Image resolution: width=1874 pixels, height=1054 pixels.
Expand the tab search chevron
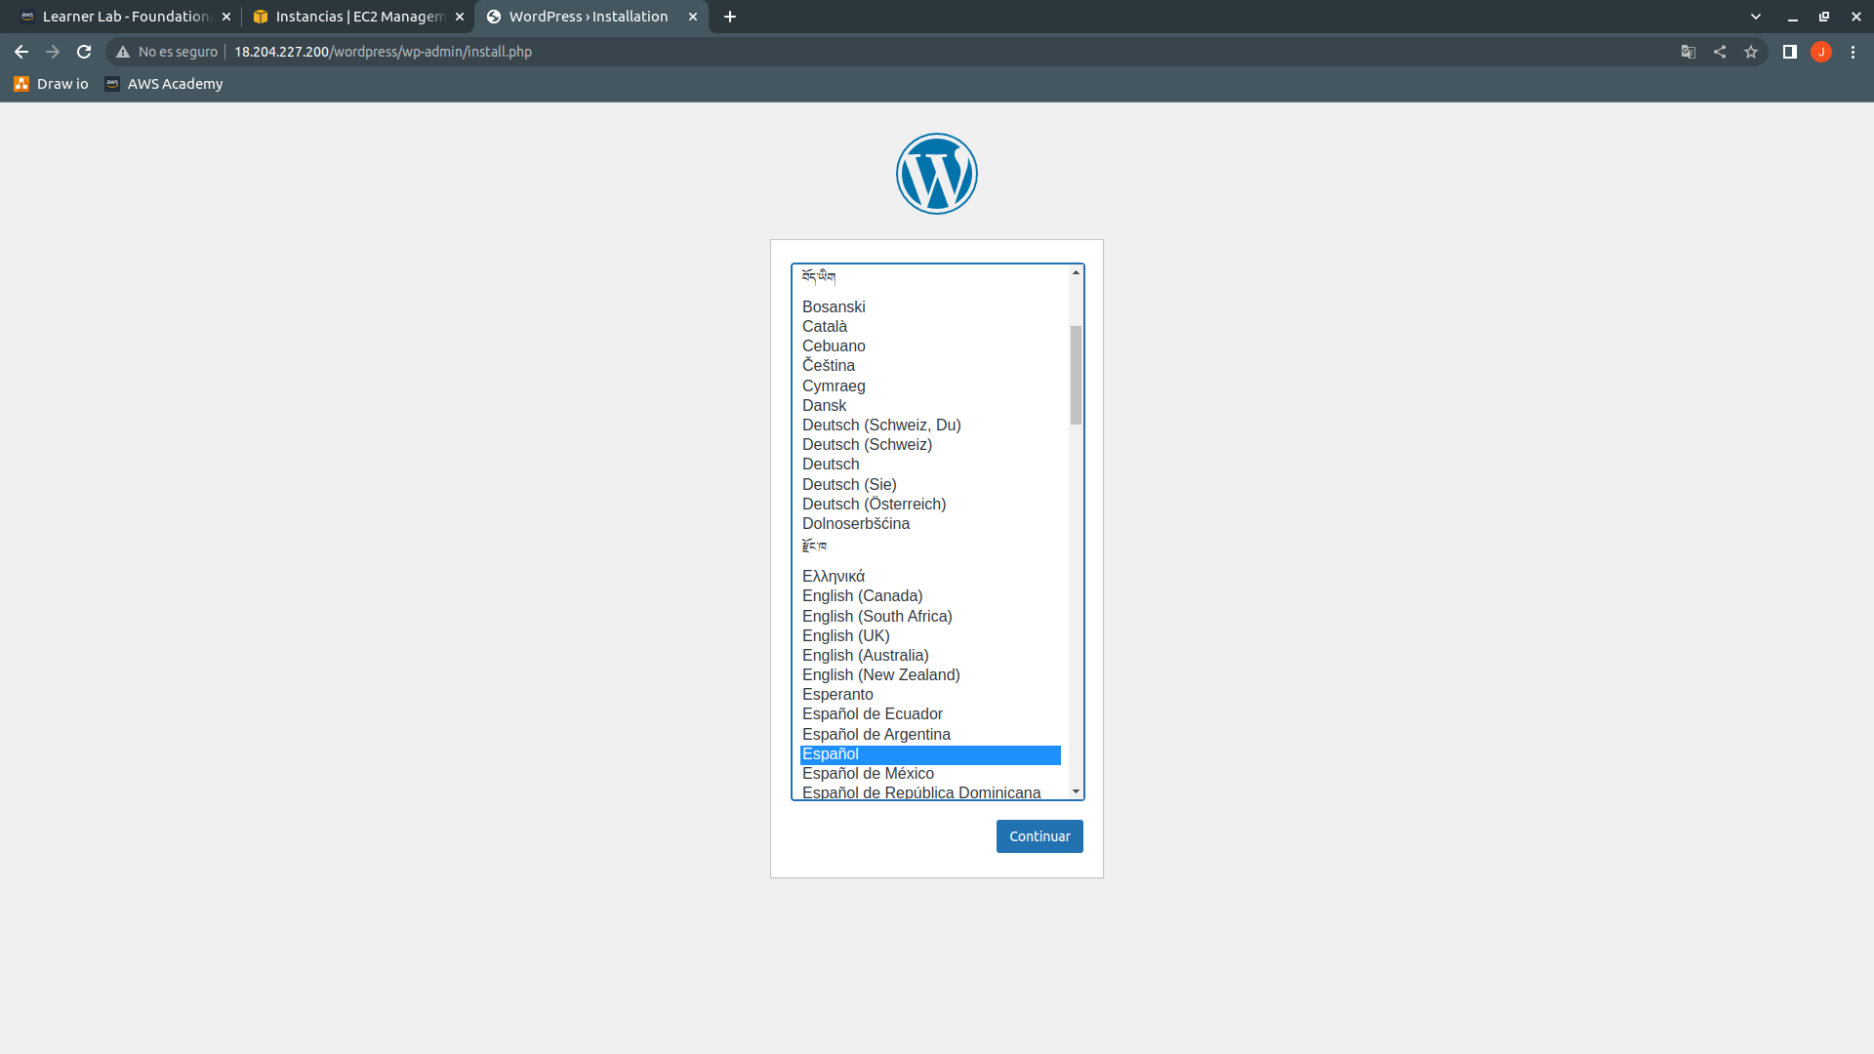[x=1756, y=17]
